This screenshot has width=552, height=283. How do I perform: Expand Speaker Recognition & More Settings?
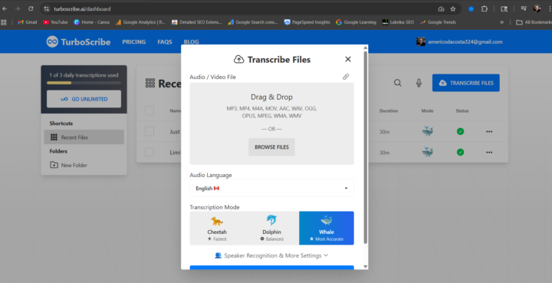pyautogui.click(x=271, y=255)
